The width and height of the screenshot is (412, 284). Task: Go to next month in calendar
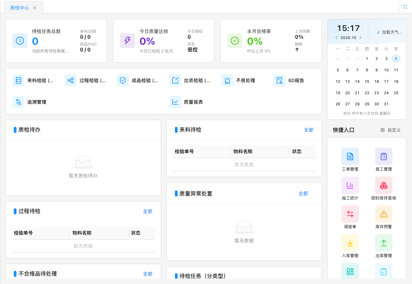(x=361, y=38)
